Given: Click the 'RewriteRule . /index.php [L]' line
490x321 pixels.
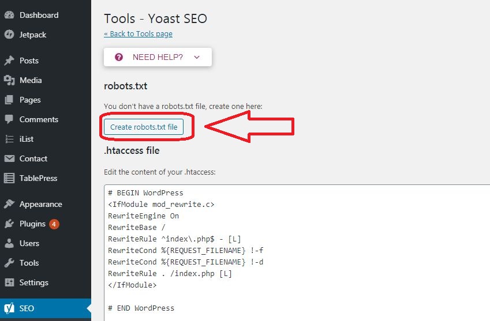Looking at the screenshot, I should coord(170,274).
